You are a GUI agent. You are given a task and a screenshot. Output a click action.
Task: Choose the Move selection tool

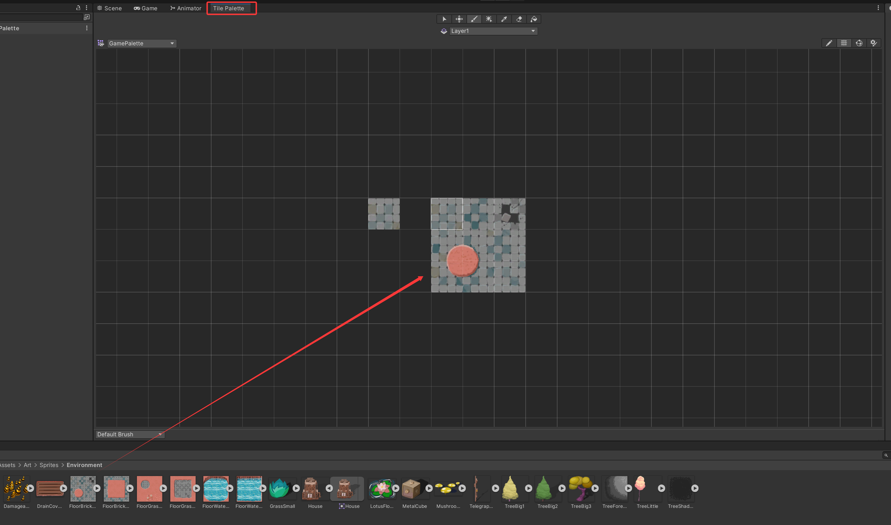click(x=459, y=19)
